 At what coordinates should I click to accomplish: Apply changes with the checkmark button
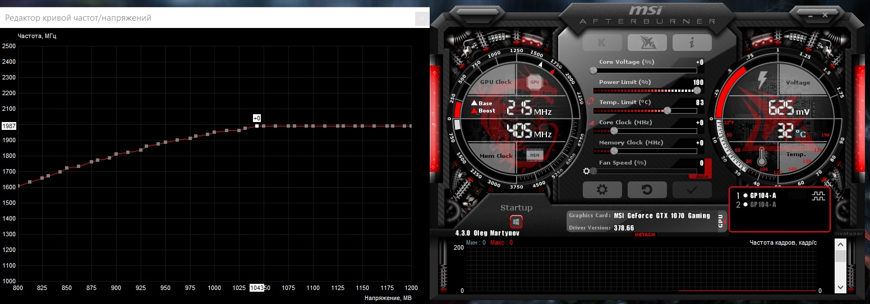point(692,190)
